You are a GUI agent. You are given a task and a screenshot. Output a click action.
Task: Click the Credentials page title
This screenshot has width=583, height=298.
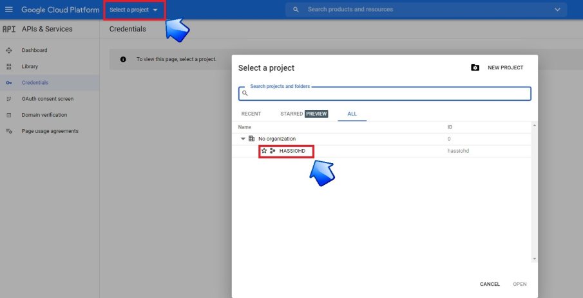coord(128,29)
